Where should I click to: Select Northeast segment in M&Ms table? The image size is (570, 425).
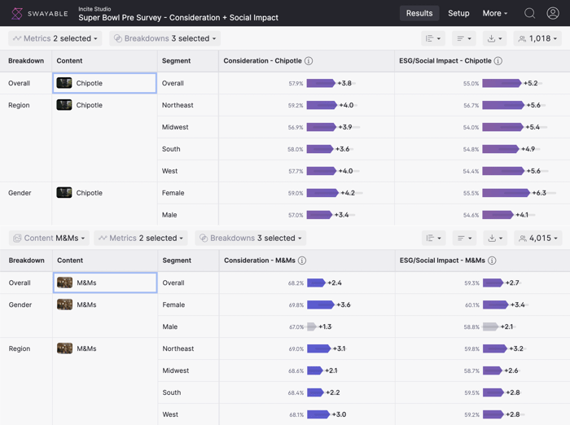tap(178, 348)
